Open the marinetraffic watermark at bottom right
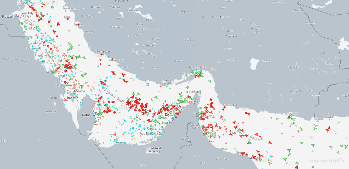 (x=327, y=161)
